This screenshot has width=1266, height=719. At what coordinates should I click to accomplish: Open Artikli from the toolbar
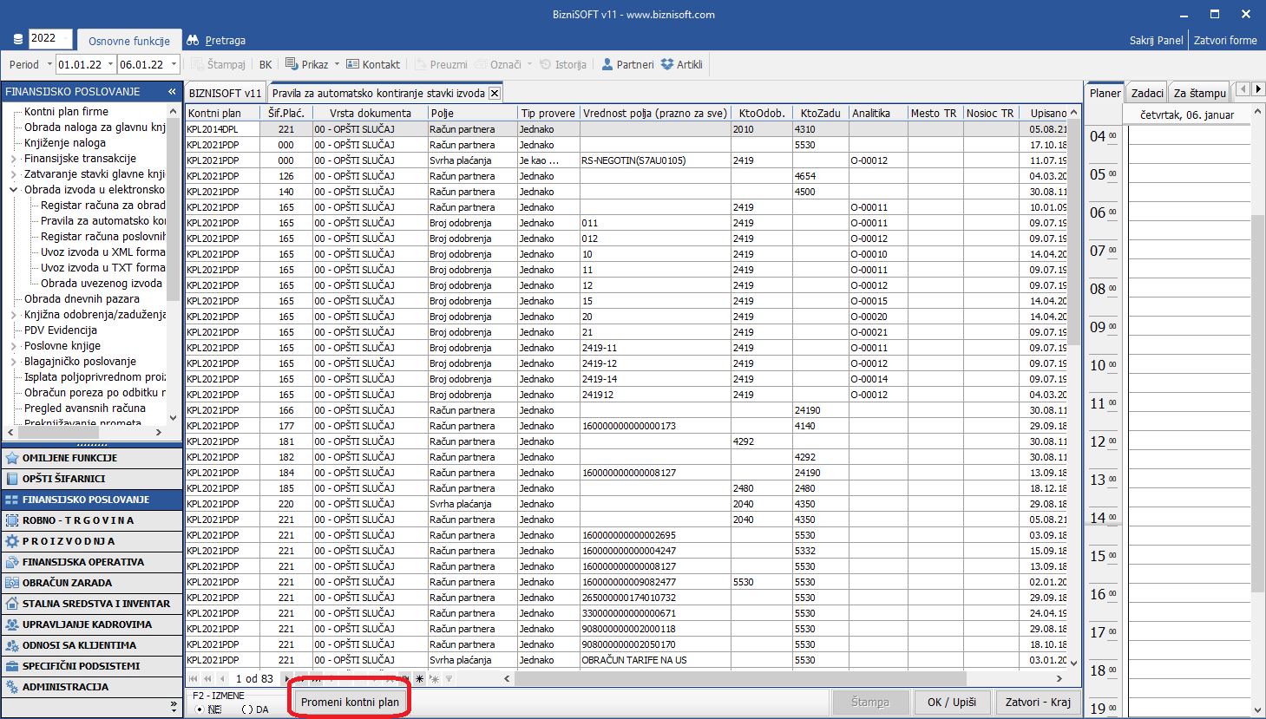(681, 64)
